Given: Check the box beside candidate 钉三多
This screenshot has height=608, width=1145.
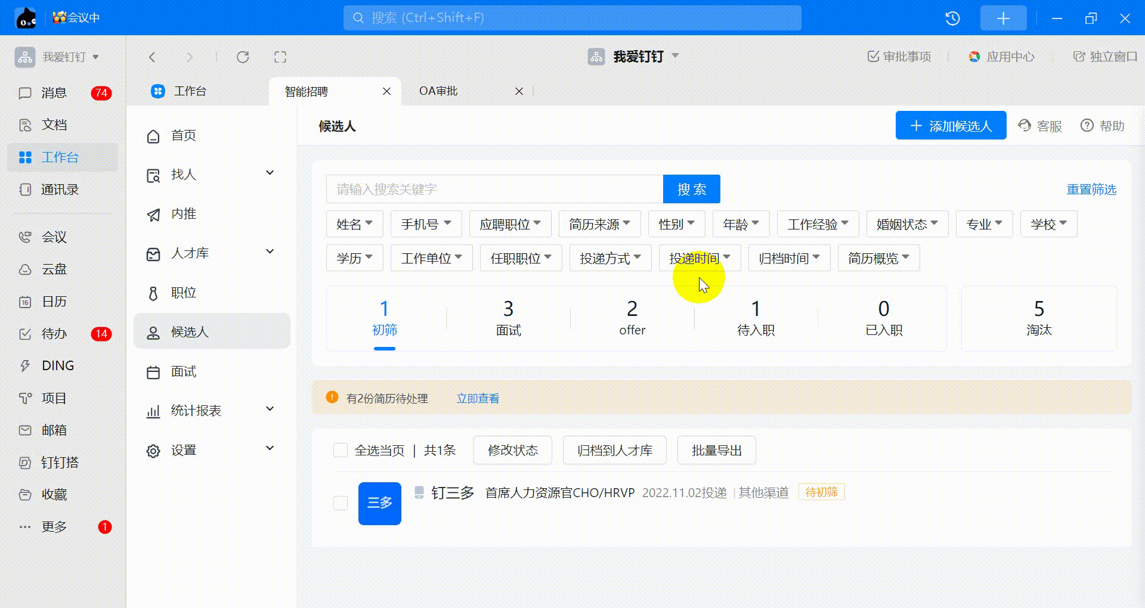Looking at the screenshot, I should 341,503.
